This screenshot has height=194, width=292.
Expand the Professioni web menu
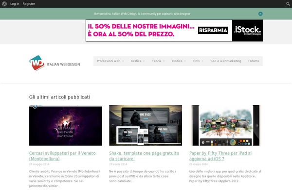click(110, 61)
